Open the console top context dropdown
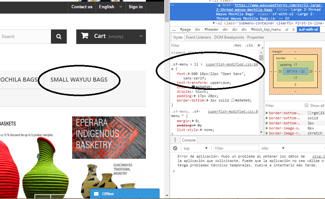Image resolution: width=325 pixels, height=199 pixels. 196,148
